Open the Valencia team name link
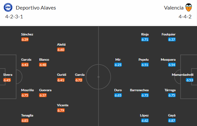197x126 pixels. [x=174, y=8]
